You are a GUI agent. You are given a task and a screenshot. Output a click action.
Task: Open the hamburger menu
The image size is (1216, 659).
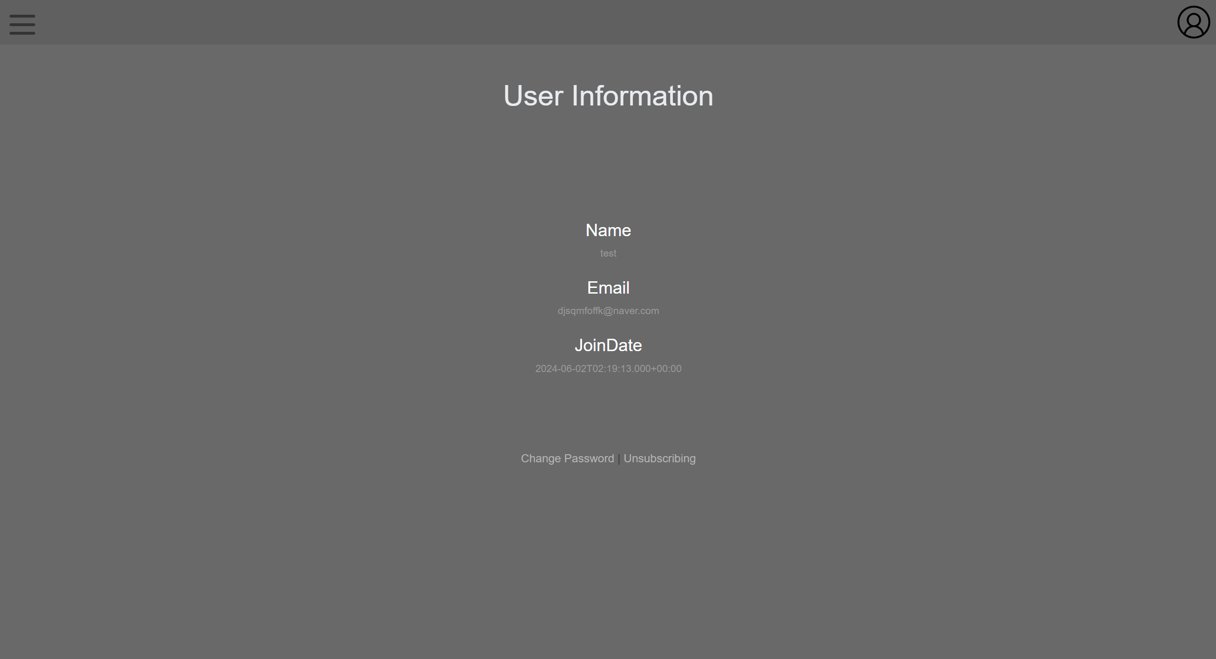pyautogui.click(x=22, y=24)
